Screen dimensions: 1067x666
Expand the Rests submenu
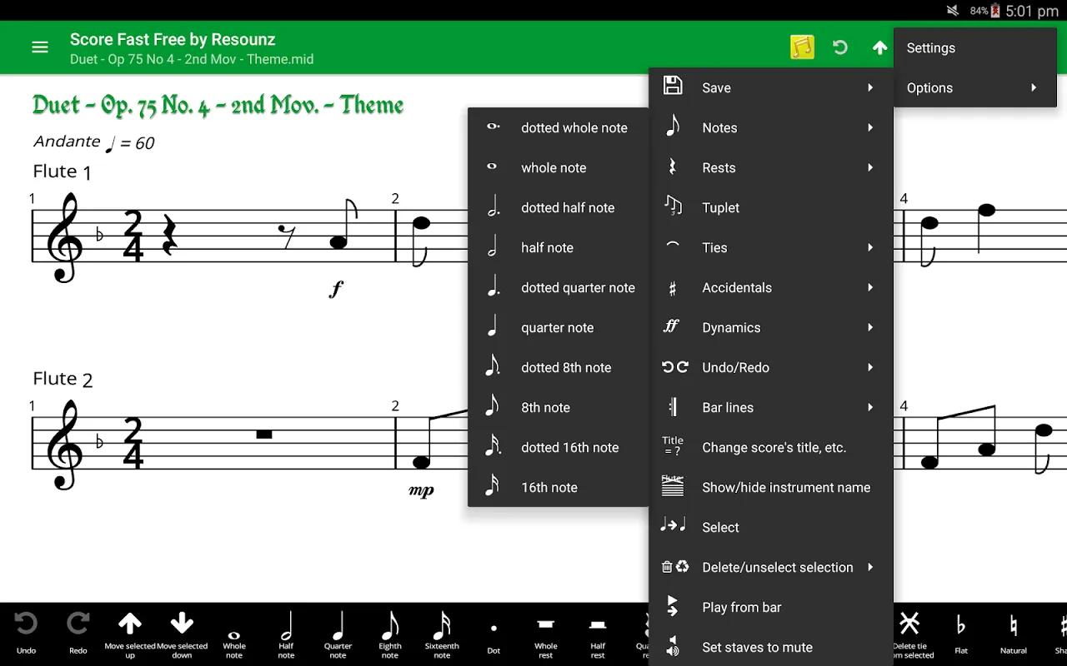771,167
